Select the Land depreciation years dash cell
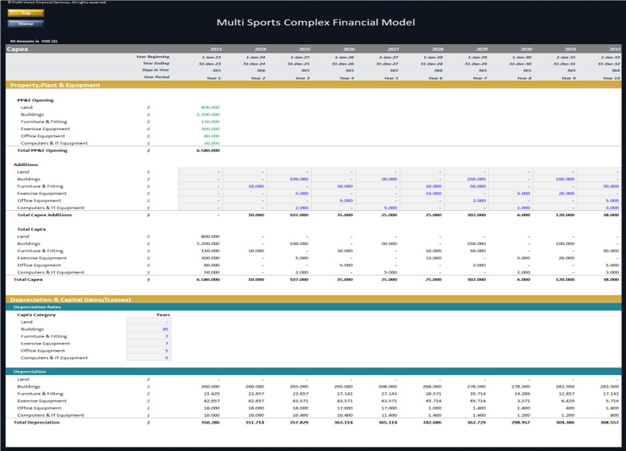 click(149, 322)
